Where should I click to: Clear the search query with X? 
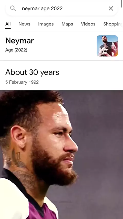(111, 8)
